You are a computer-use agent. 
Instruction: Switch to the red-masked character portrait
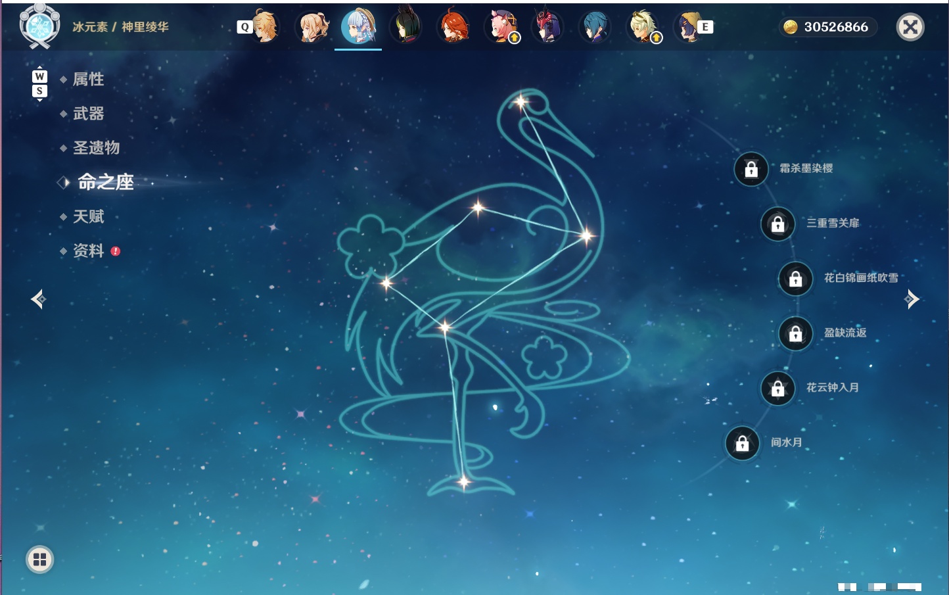point(547,27)
